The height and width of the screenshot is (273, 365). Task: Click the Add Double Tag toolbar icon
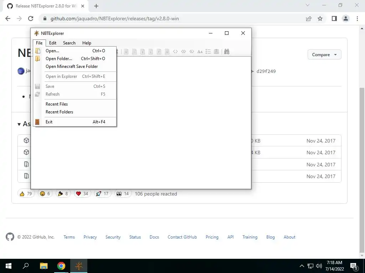point(167,52)
